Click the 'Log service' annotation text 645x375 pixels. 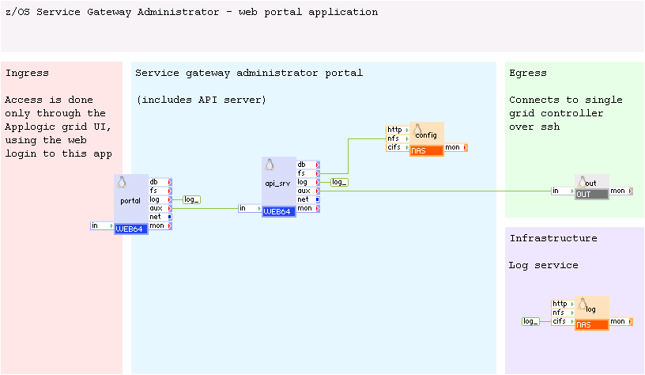point(543,266)
